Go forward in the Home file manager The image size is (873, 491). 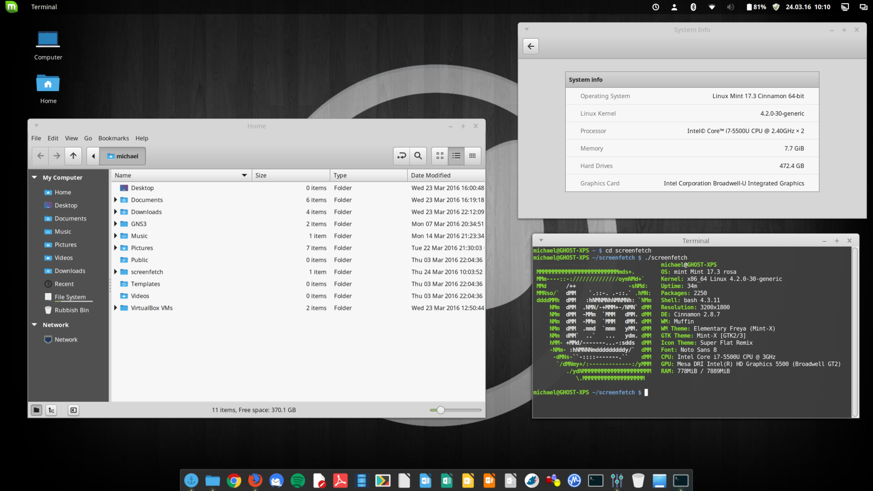click(x=57, y=156)
